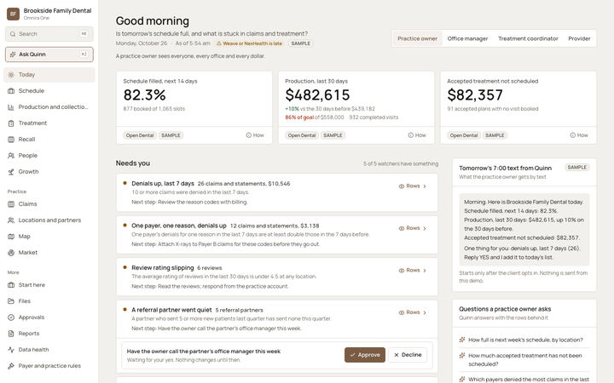Click the Reports document icon
The height and width of the screenshot is (383, 614).
(11, 334)
